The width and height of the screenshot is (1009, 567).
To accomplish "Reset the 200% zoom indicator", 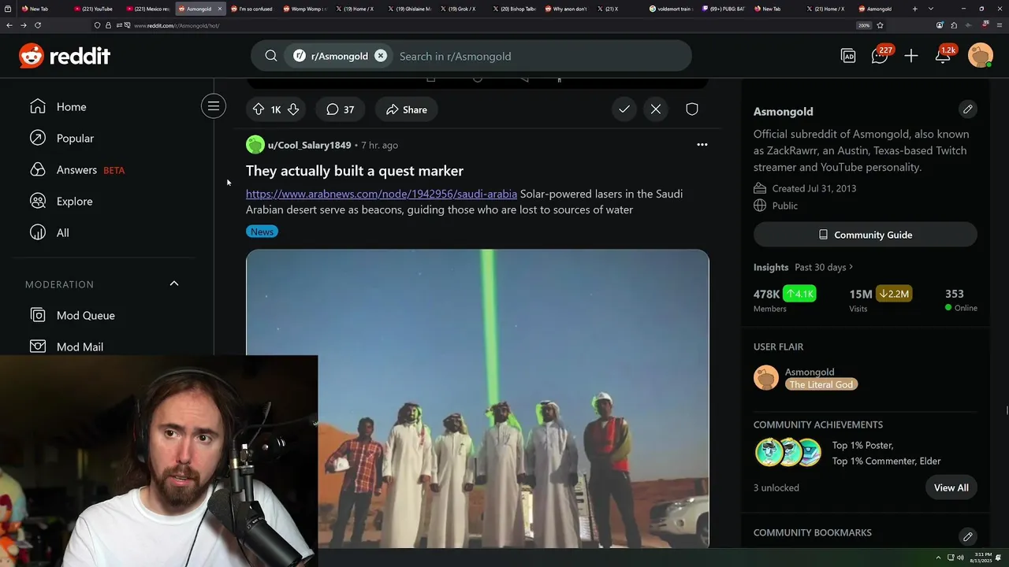I will click(864, 25).
